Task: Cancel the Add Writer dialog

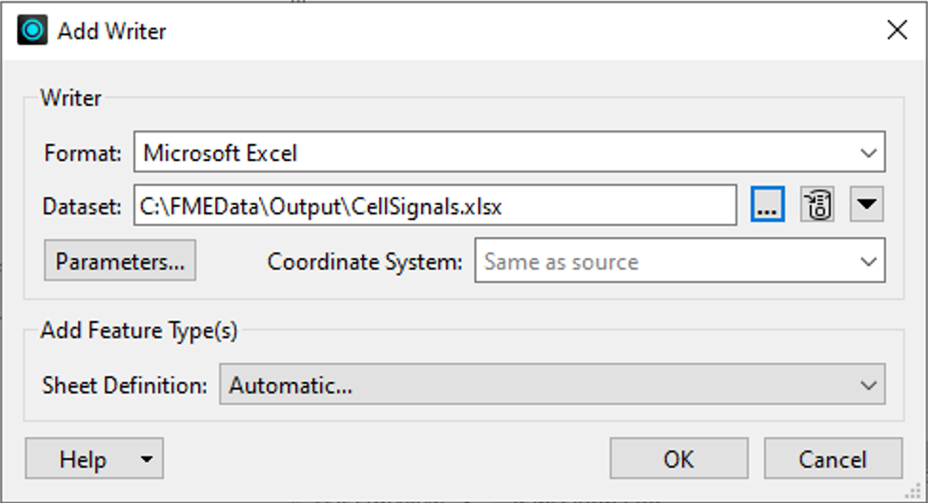Action: [x=833, y=459]
